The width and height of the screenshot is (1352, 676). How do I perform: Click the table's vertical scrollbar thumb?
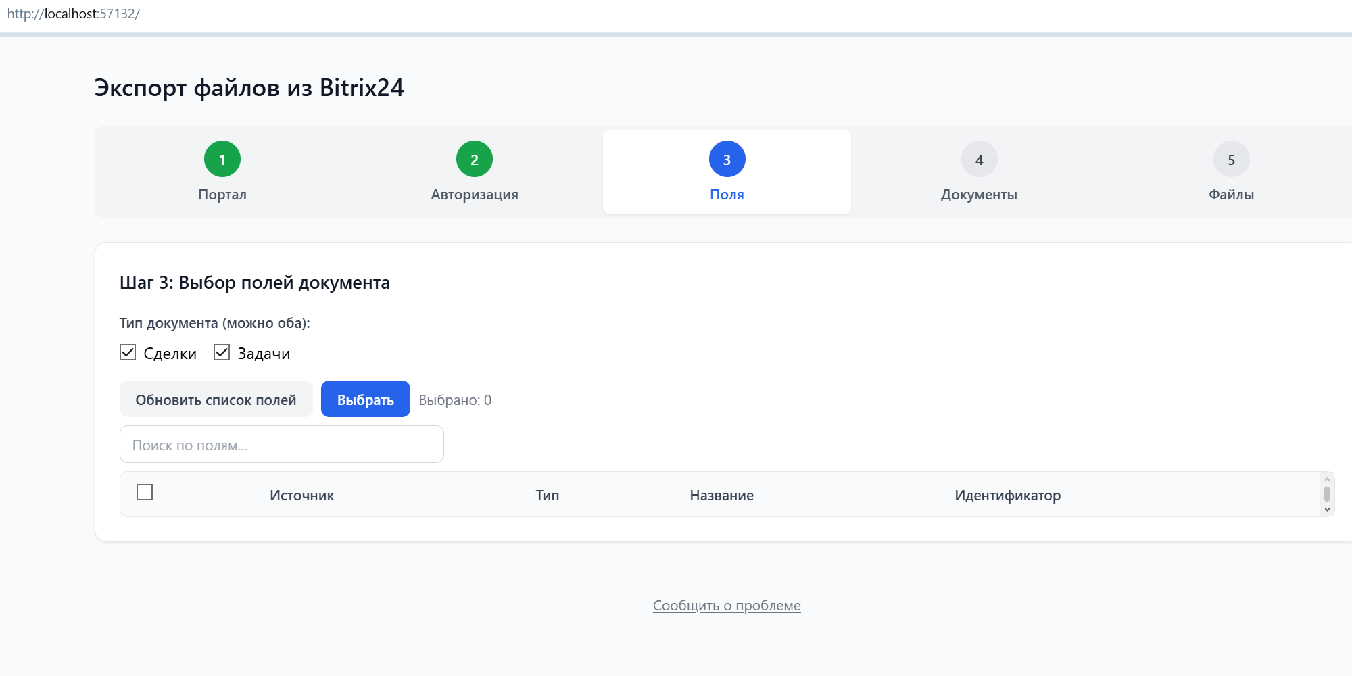tap(1327, 494)
